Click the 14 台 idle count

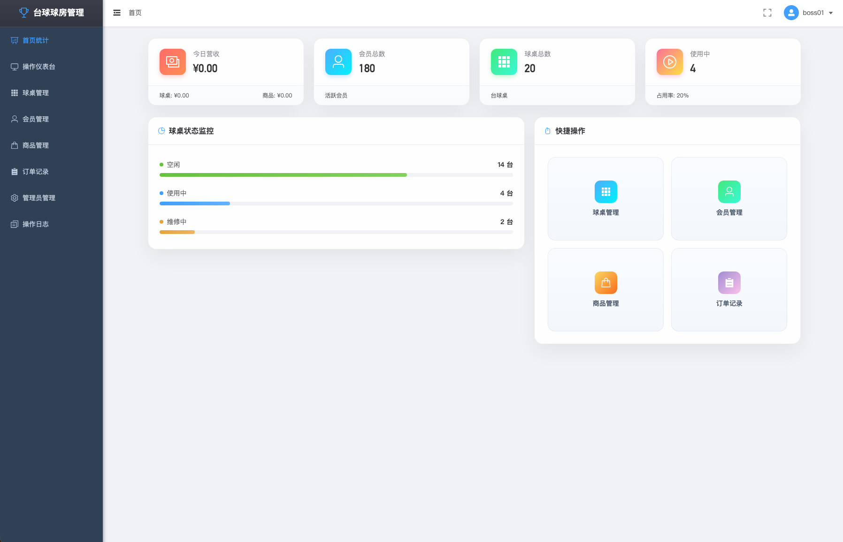(505, 165)
